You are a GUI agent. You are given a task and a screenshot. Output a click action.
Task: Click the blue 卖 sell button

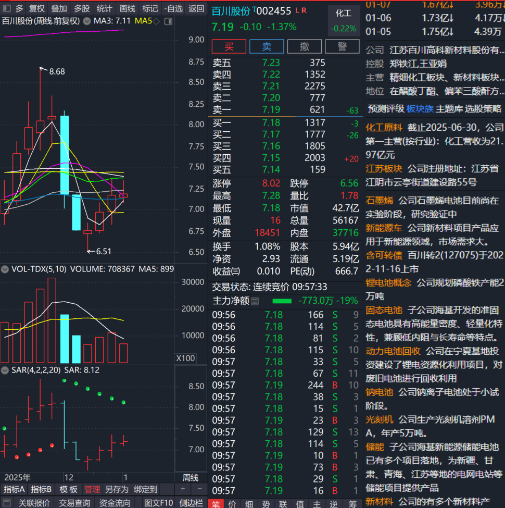267,46
